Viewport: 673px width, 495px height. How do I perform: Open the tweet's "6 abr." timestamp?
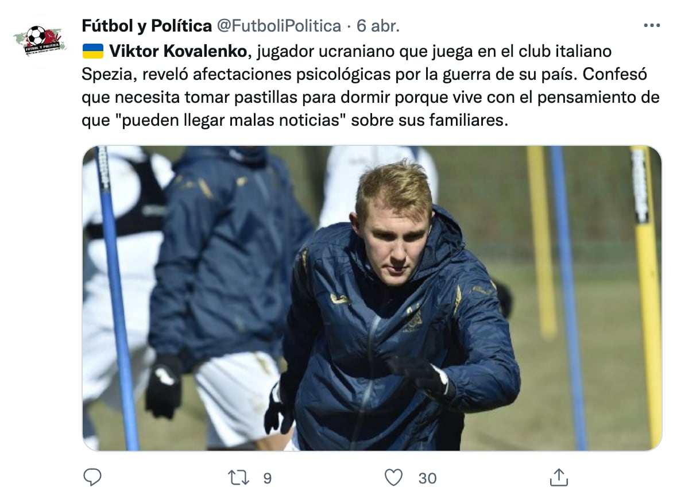point(378,26)
